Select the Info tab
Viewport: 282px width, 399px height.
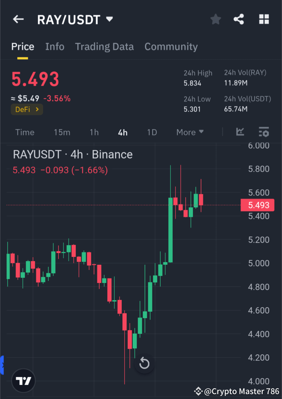(x=55, y=47)
